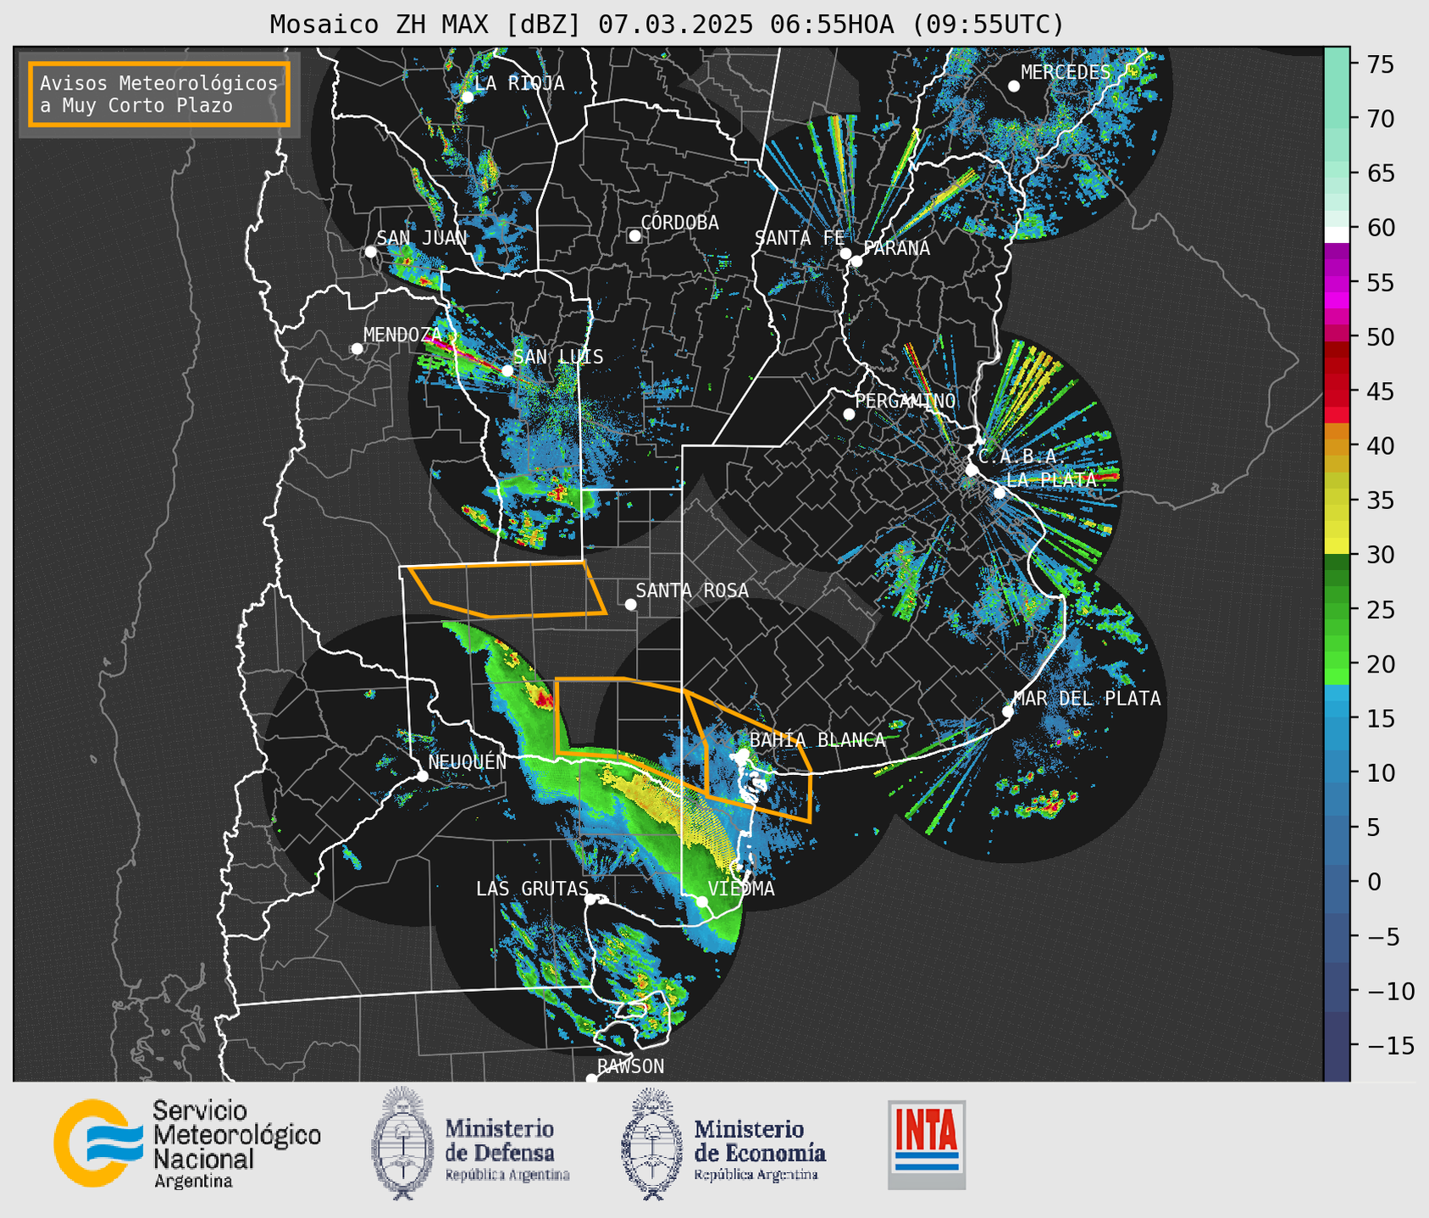Click the 35 value on the color scale
1429x1218 pixels.
coord(1380,501)
